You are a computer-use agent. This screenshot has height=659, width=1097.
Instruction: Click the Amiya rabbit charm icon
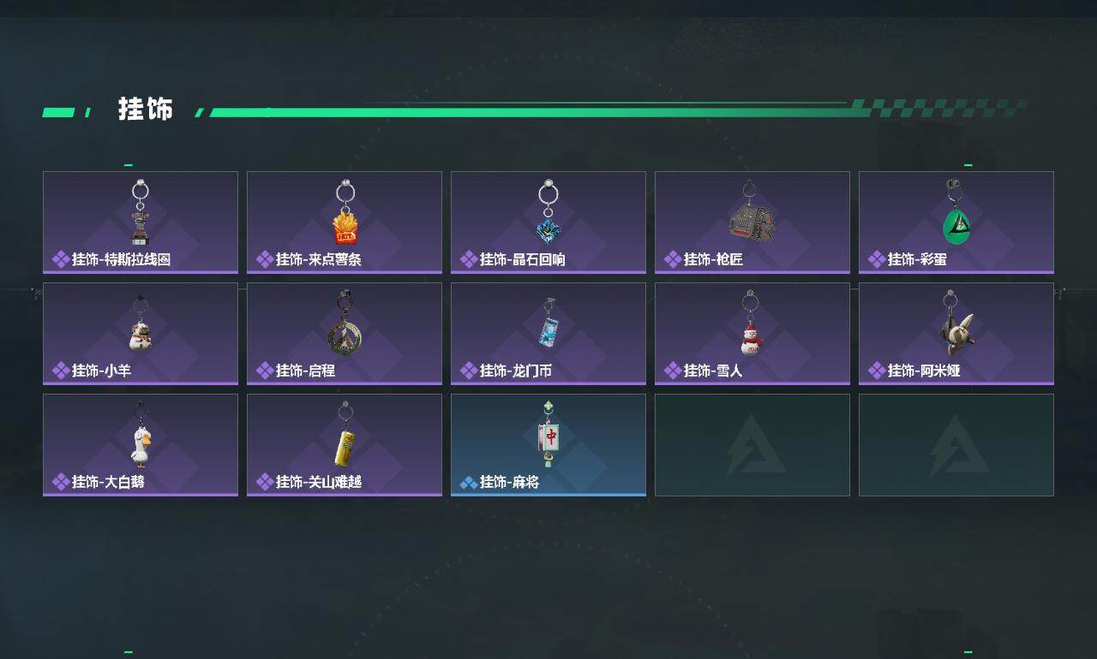click(955, 324)
